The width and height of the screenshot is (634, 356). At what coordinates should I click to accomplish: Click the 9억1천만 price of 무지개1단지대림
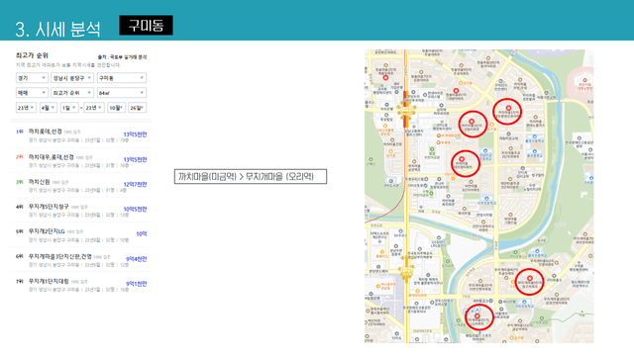click(x=137, y=284)
